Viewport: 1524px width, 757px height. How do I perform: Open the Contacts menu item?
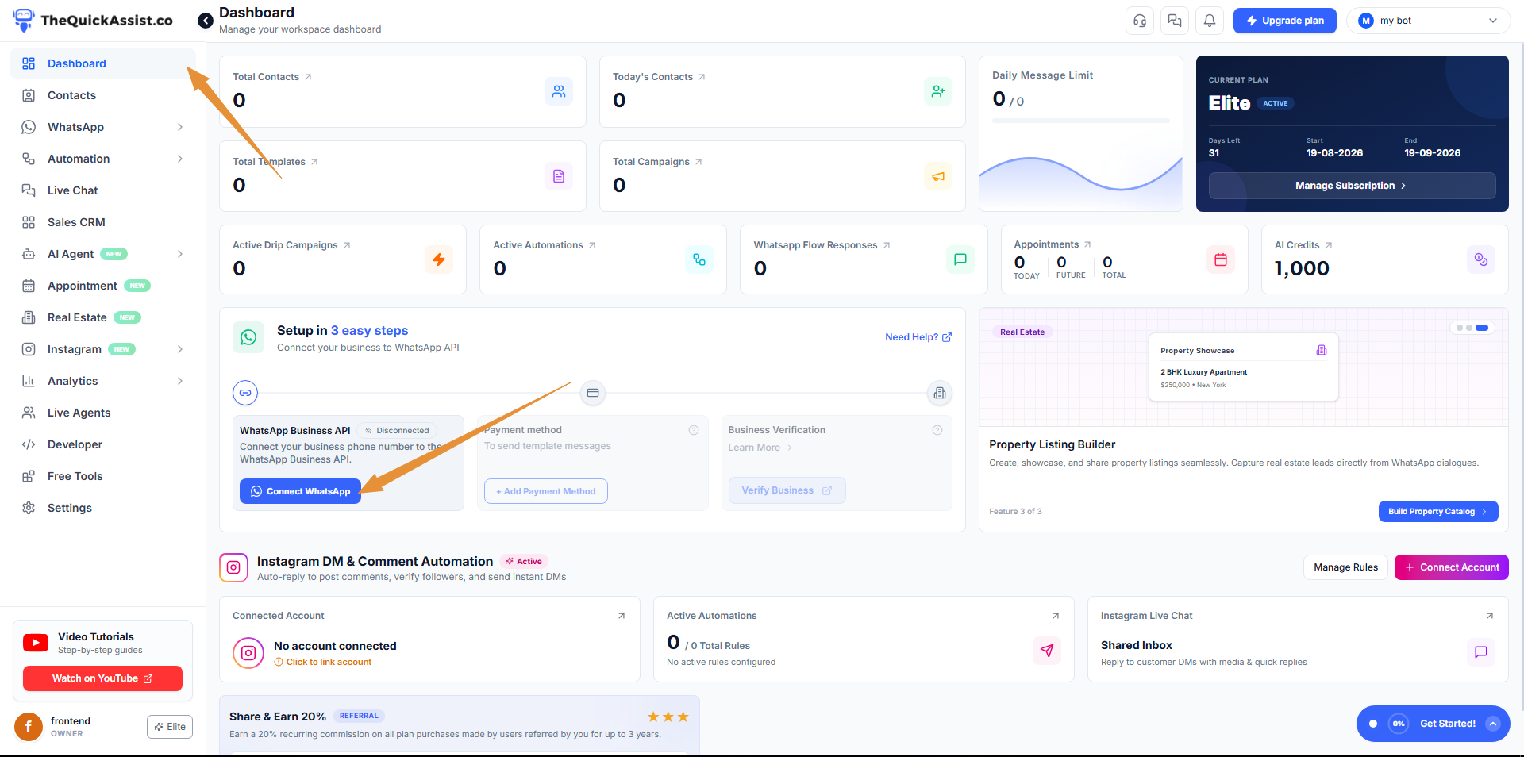tap(102, 95)
